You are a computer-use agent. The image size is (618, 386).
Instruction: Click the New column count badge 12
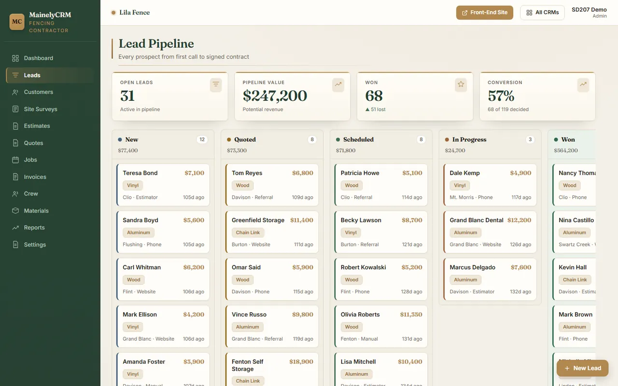[x=202, y=139]
